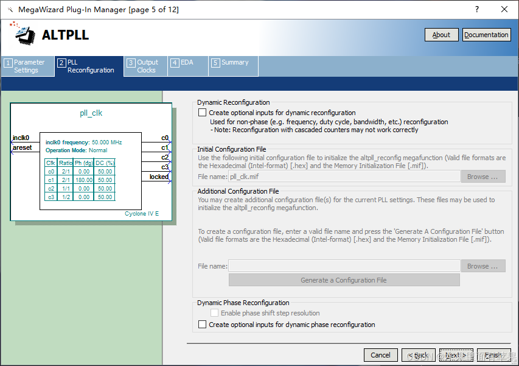The image size is (519, 366).
Task: Enable optional inputs for dynamic reconfiguration
Action: pyautogui.click(x=202, y=113)
